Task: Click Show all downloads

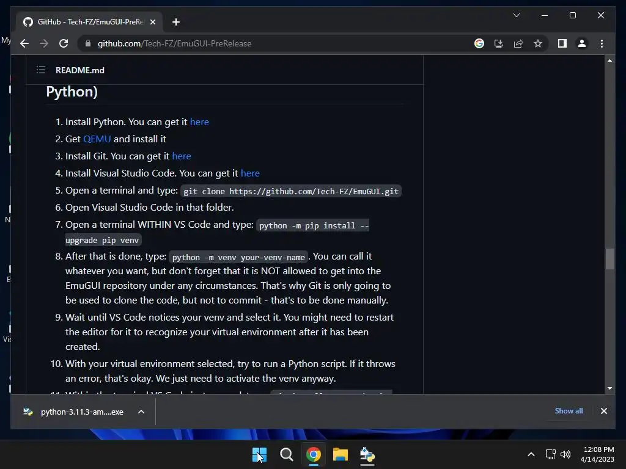Action: click(x=569, y=411)
